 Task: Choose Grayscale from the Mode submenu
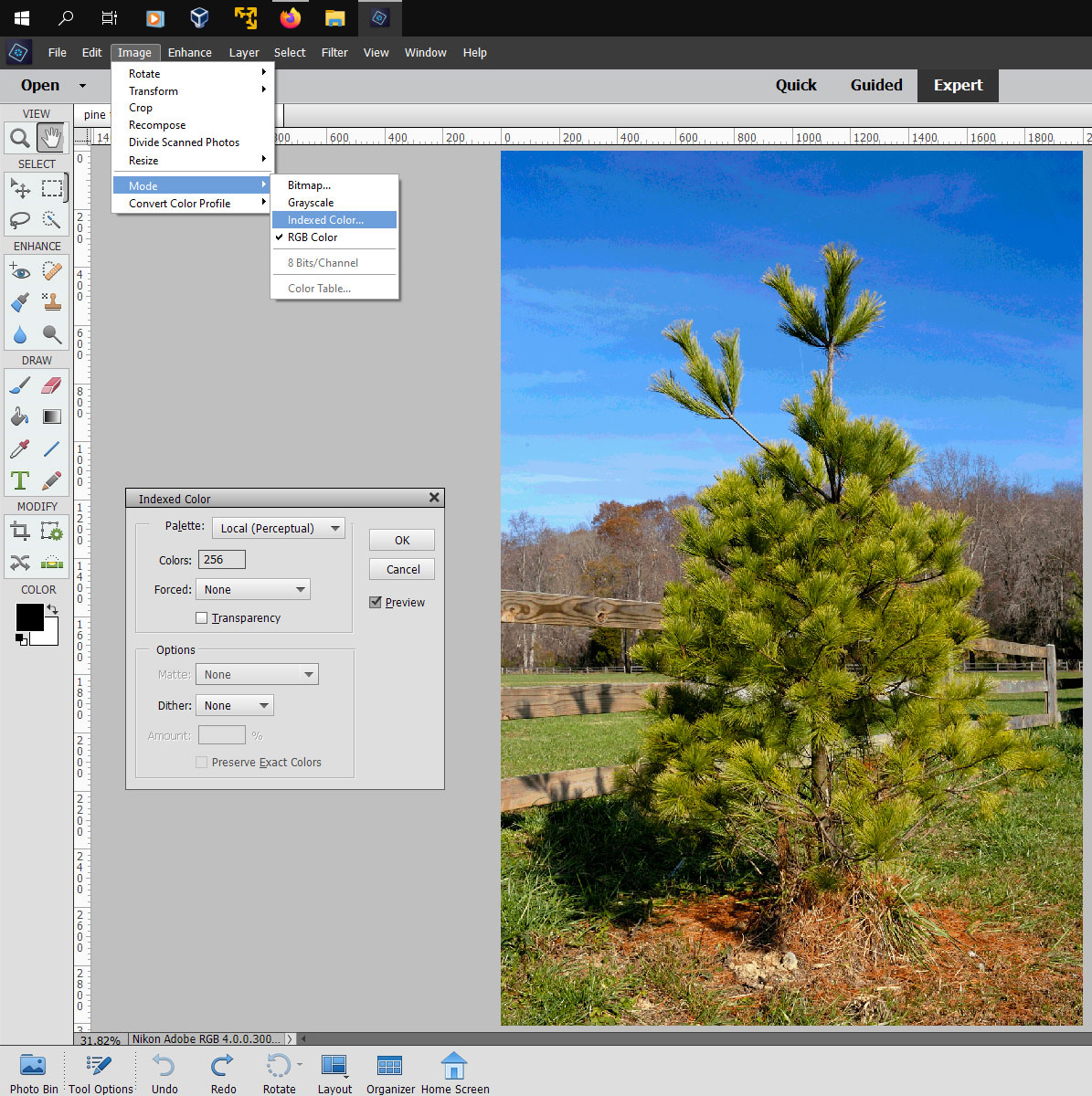311,202
